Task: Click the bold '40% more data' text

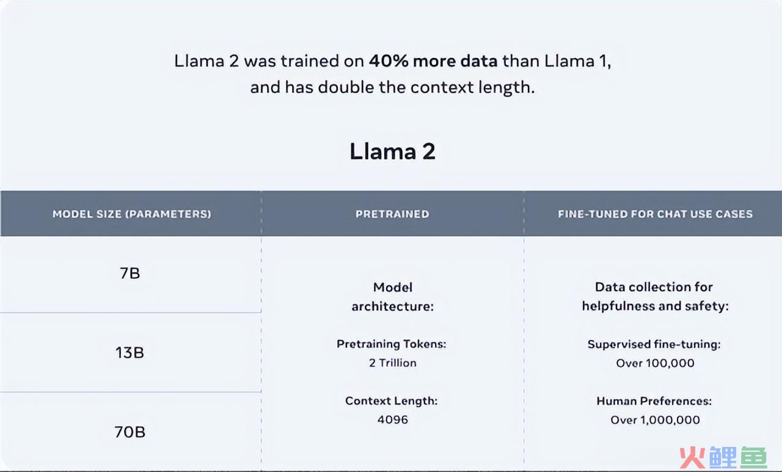Action: coord(434,61)
